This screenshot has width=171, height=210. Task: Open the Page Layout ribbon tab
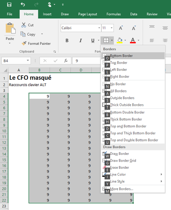coord(88,14)
